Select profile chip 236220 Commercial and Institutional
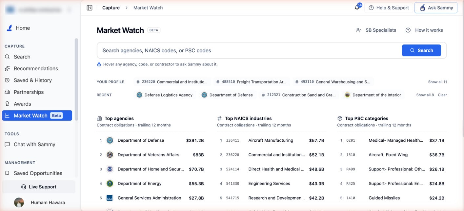Image resolution: width=464 pixels, height=211 pixels. click(172, 82)
